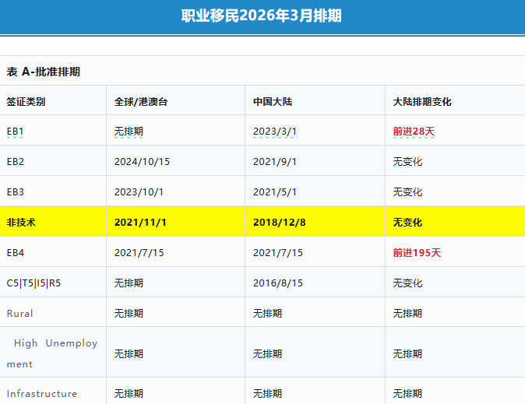The width and height of the screenshot is (525, 404).
Task: Click the 2018/12/8 highlighted date
Action: (x=279, y=223)
